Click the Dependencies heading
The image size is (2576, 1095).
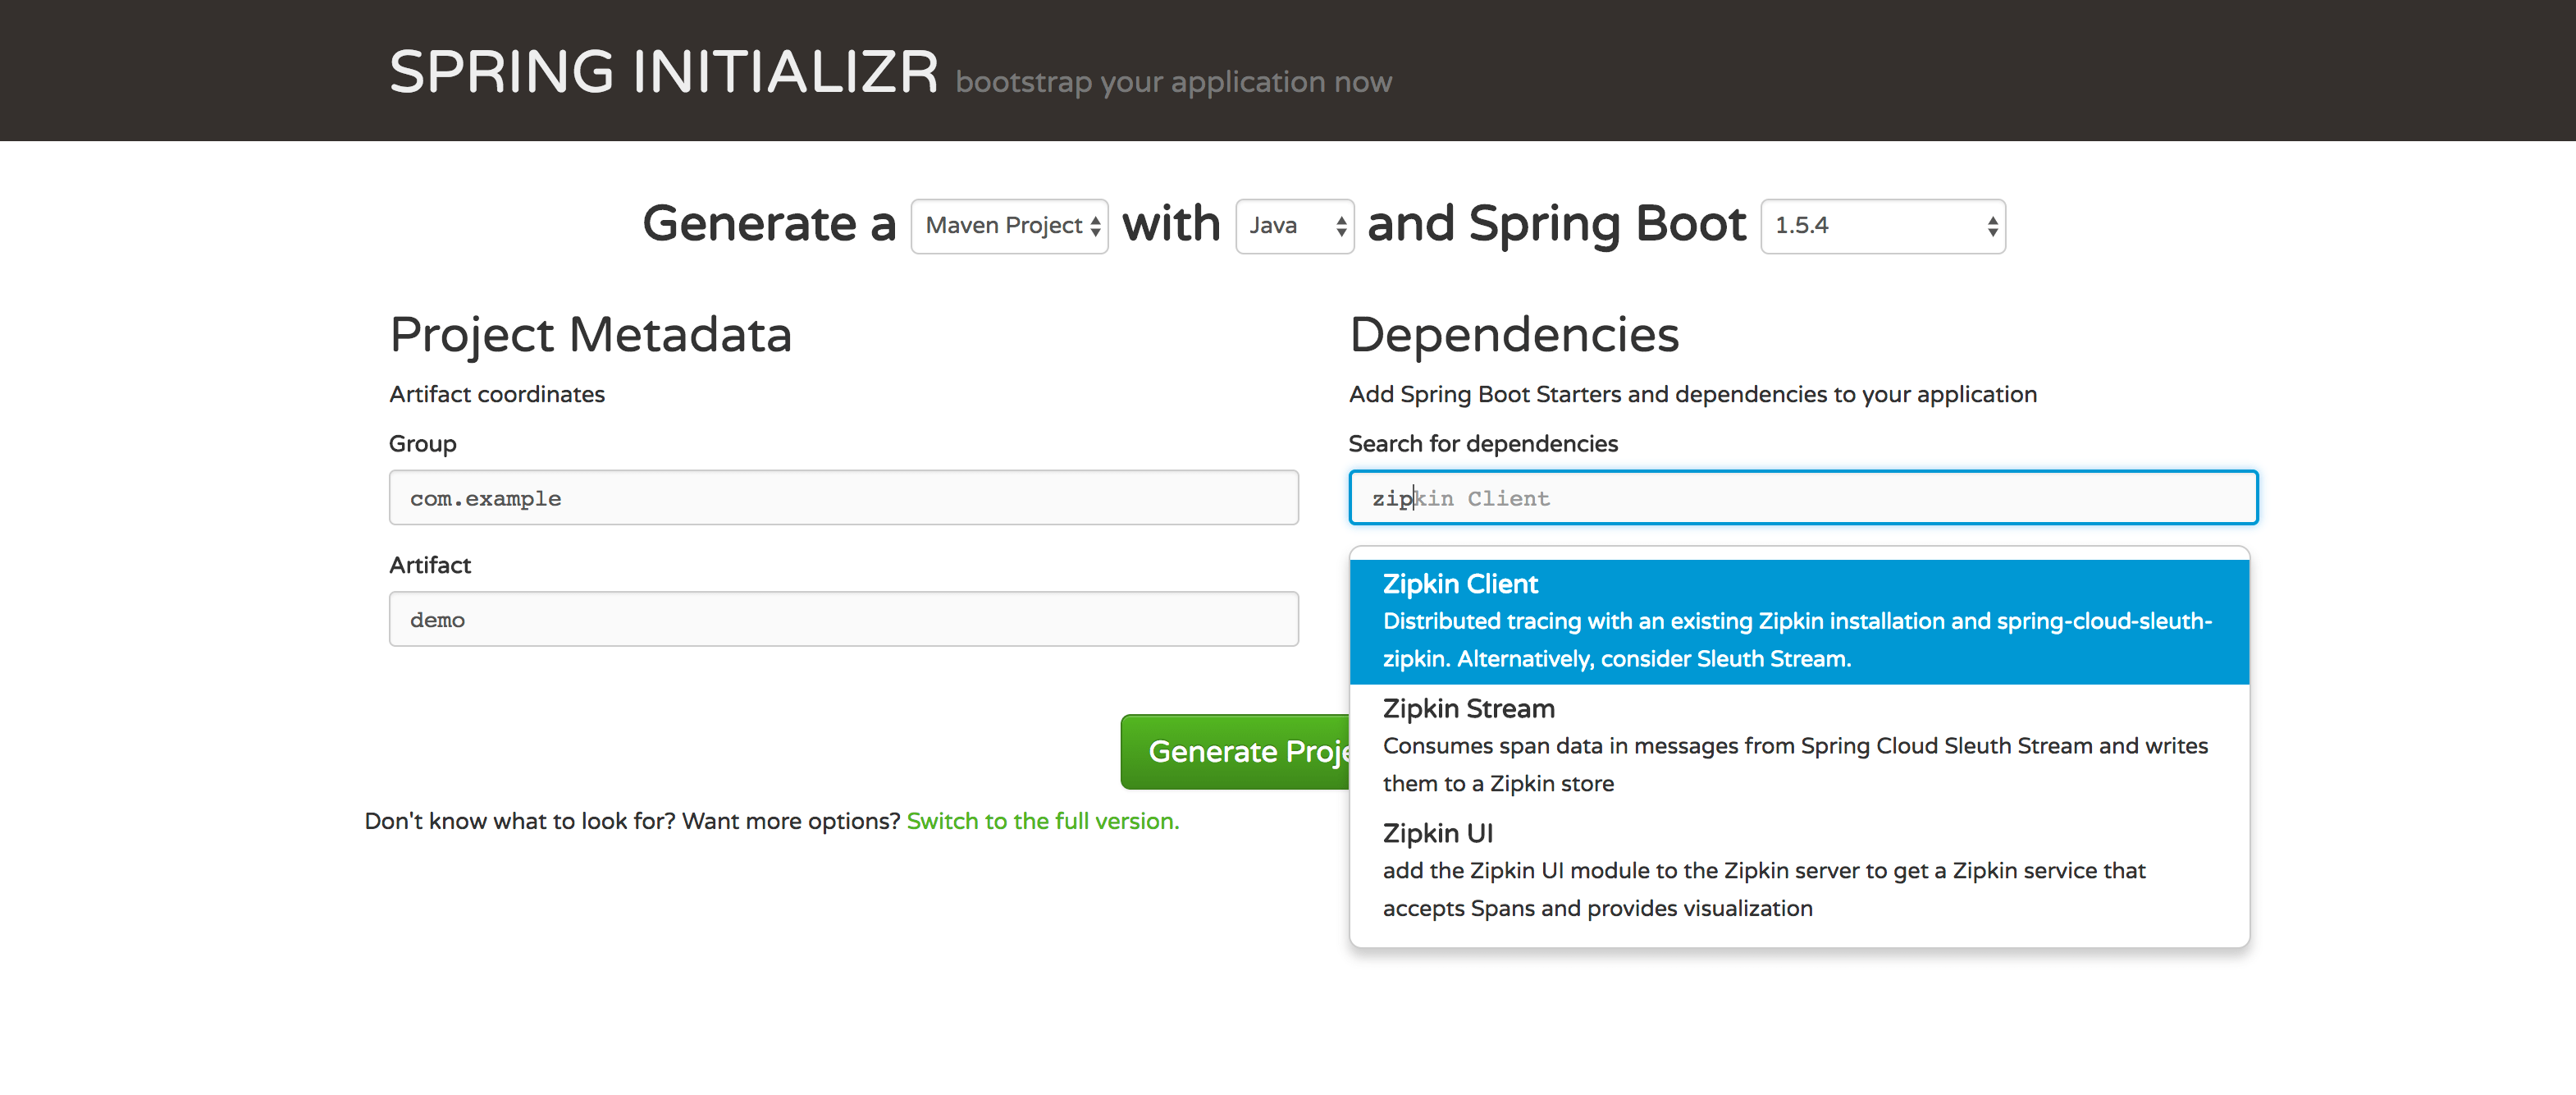click(x=1513, y=334)
